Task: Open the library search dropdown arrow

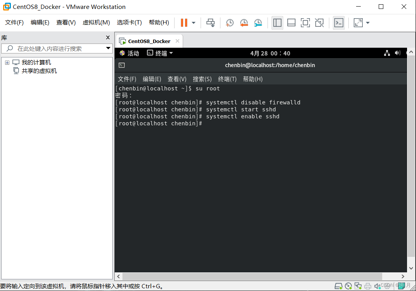Action: pyautogui.click(x=108, y=48)
